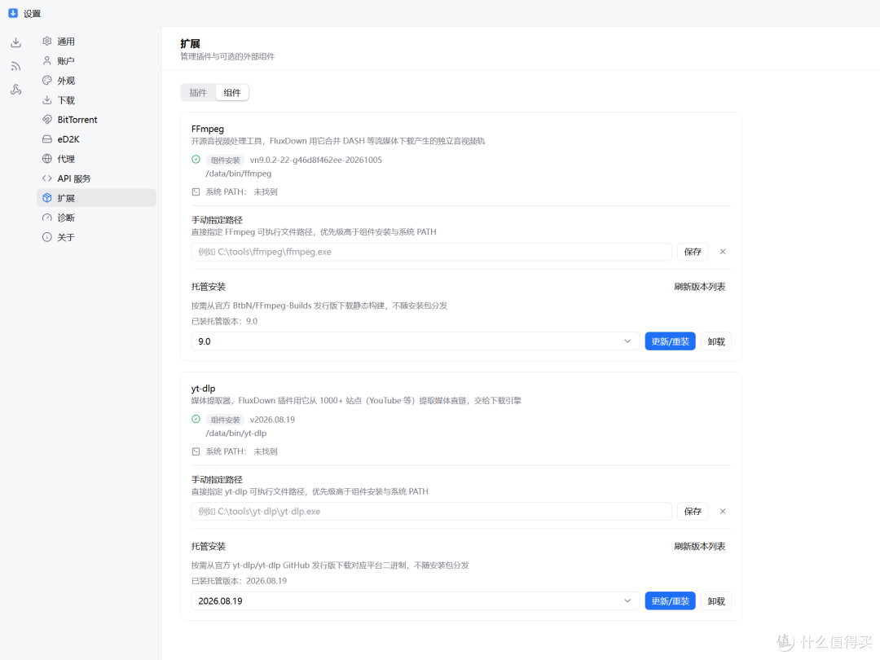The height and width of the screenshot is (660, 880).
Task: Click the v2026.08.19 version text
Action: 272,420
